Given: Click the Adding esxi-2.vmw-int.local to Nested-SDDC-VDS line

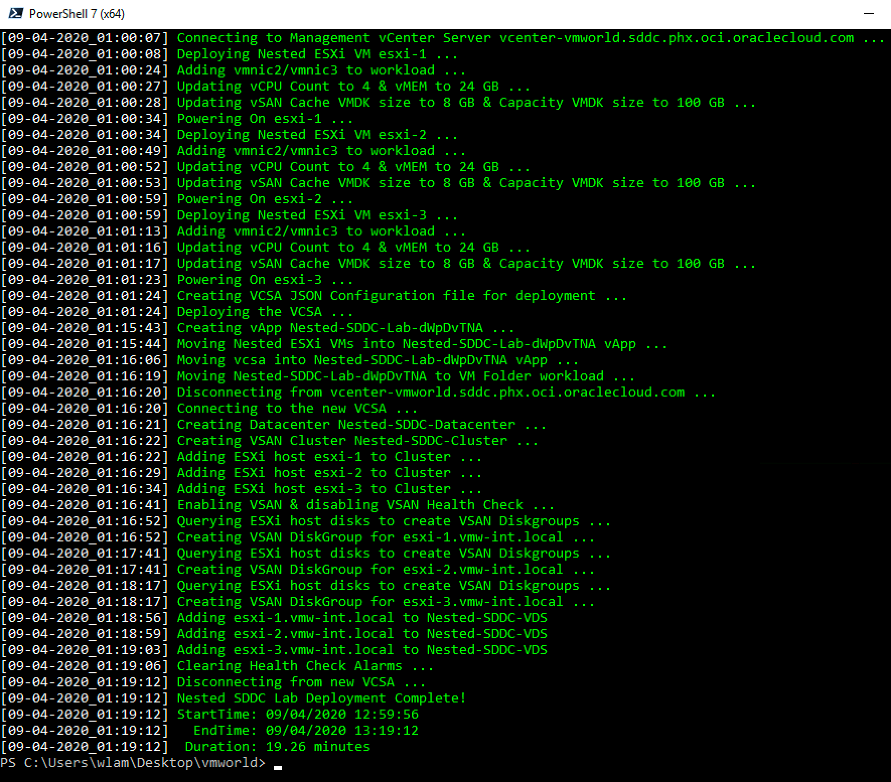Looking at the screenshot, I should tap(361, 634).
